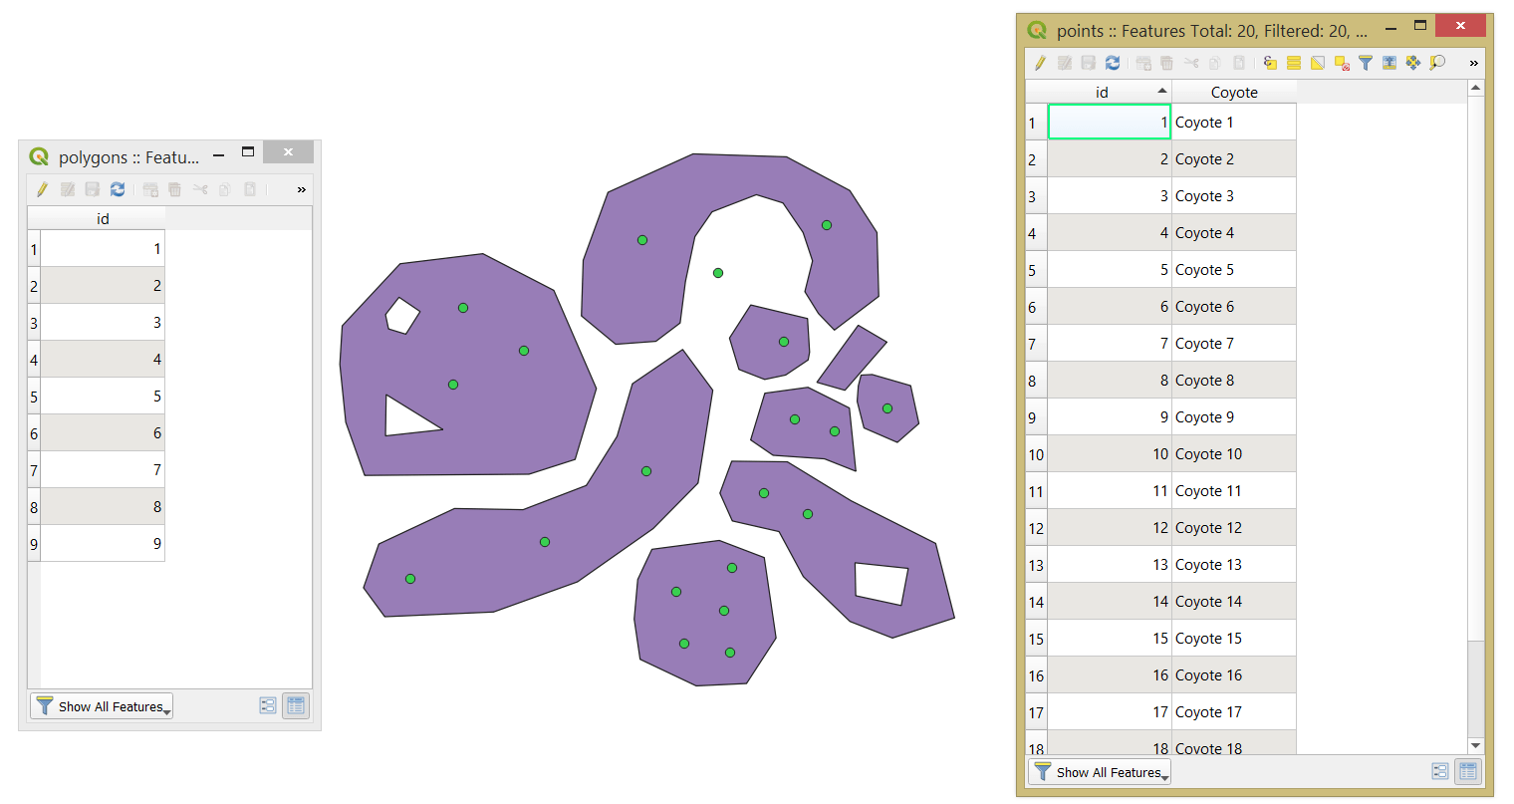Open the select features by expression tool
Viewport: 1514px width, 804px height.
(x=1270, y=63)
